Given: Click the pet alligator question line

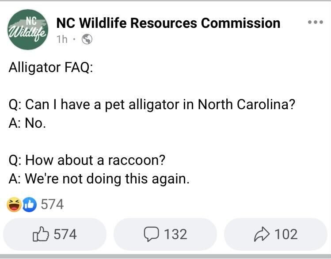Looking at the screenshot, I should tap(152, 105).
